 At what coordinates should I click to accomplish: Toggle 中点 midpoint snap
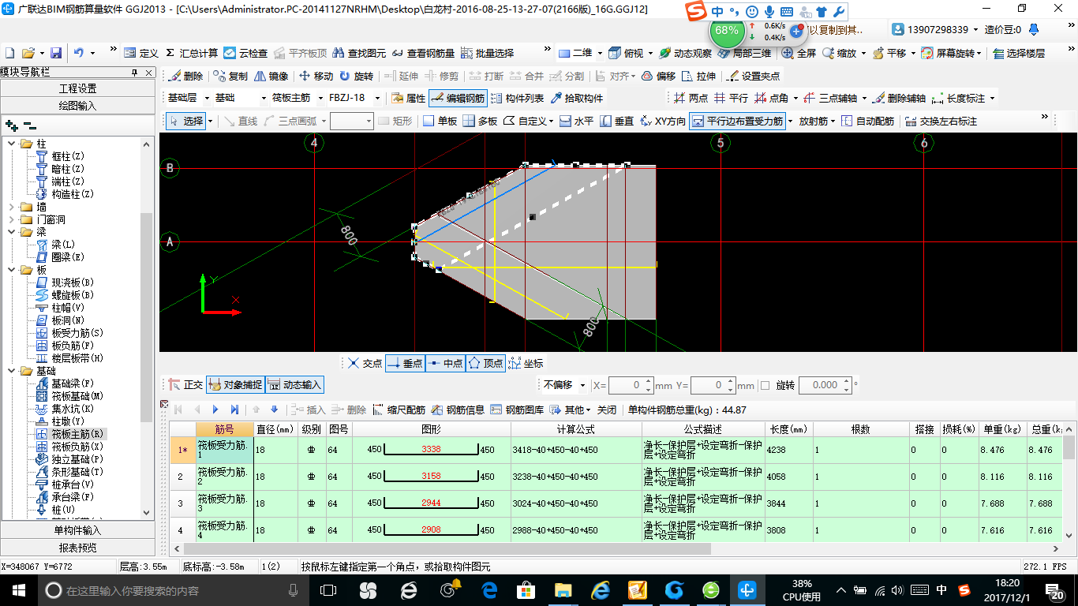tap(446, 363)
